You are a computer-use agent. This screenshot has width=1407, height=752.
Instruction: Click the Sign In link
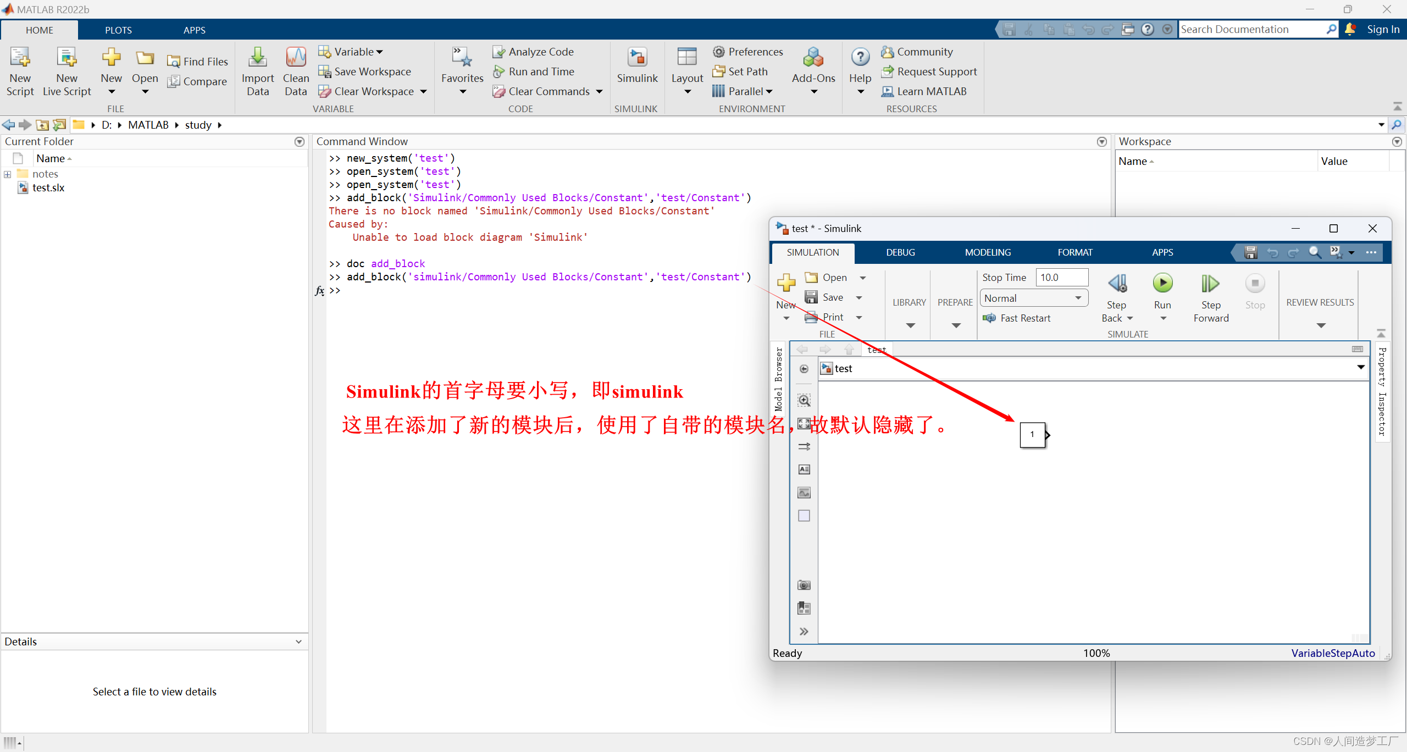pos(1383,30)
